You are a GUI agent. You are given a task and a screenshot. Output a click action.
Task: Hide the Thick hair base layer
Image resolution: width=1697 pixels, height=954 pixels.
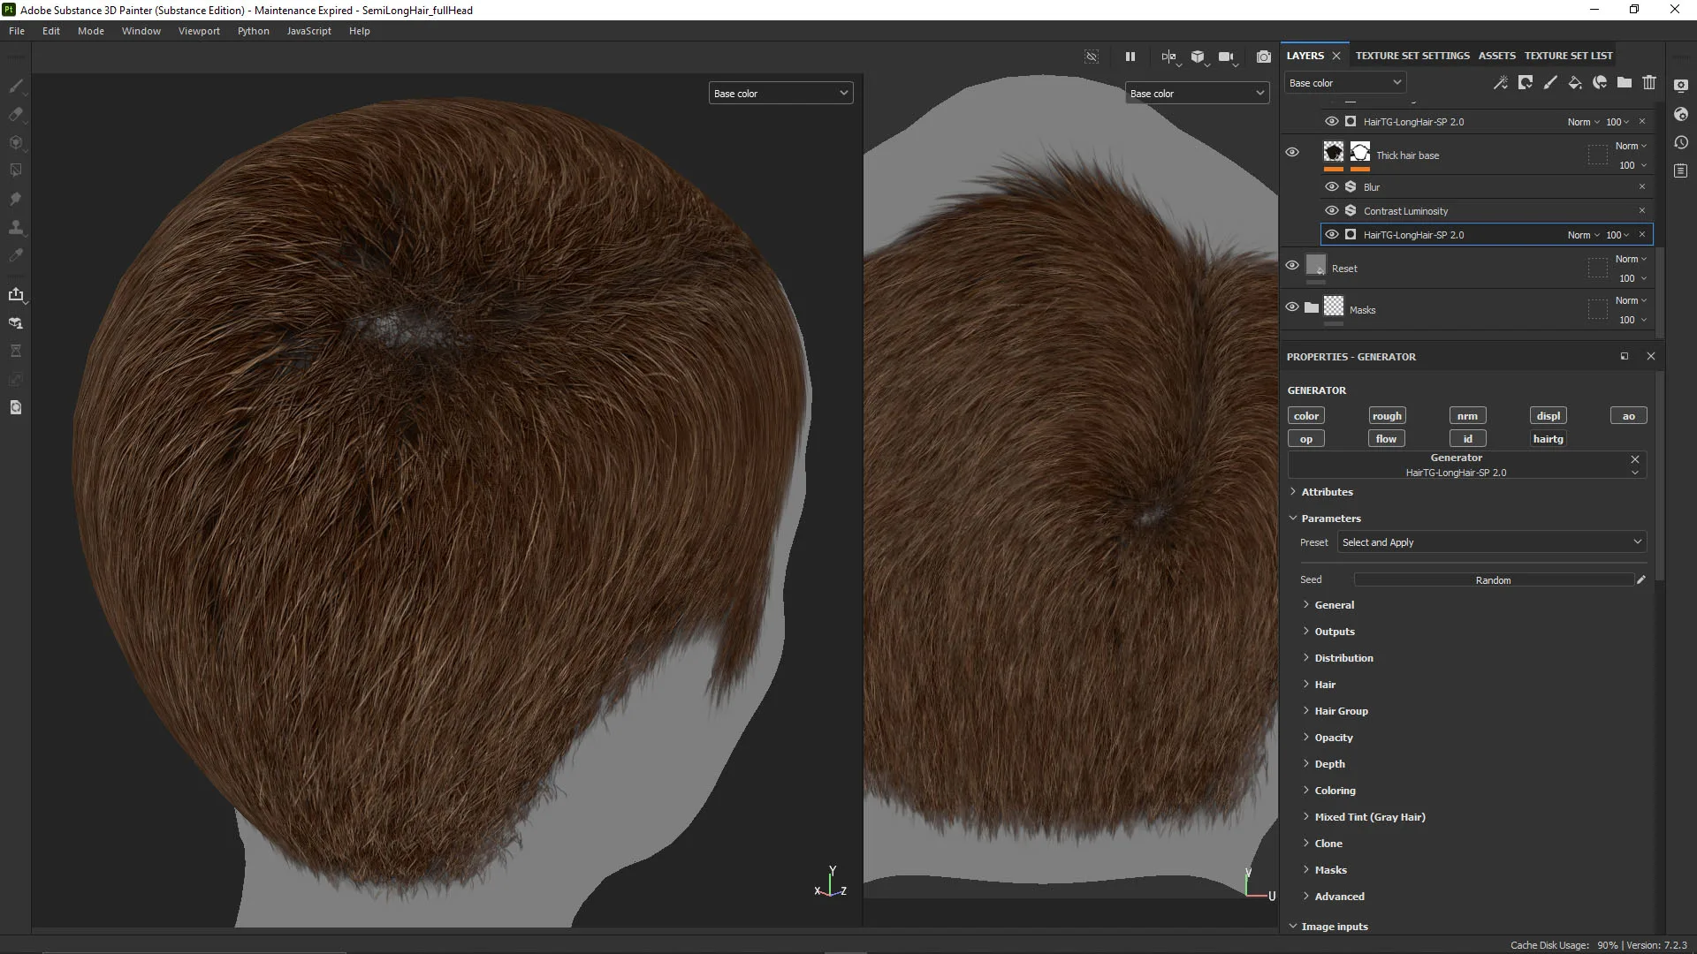1292,152
